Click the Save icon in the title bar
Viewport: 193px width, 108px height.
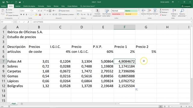click(3, 2)
